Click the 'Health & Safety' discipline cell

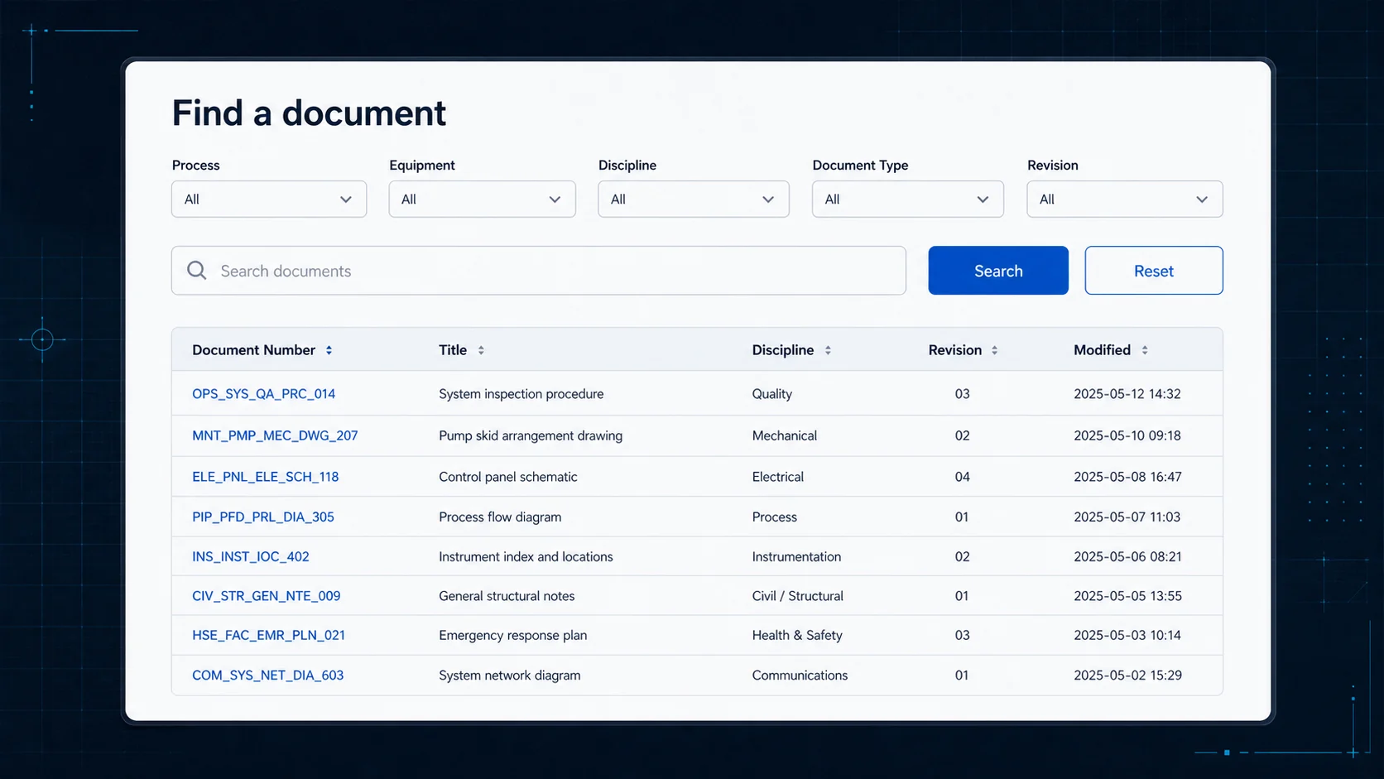797,635
